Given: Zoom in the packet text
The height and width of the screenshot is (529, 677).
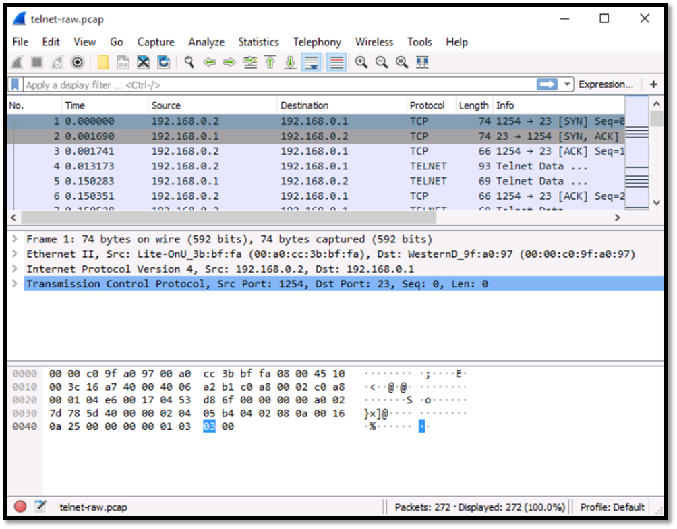Looking at the screenshot, I should point(361,63).
